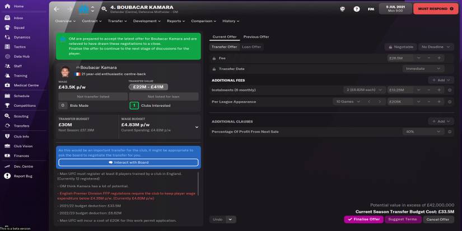Open the Percentage Of Profit 40% dropdown
The image size is (462, 231).
pos(422,132)
